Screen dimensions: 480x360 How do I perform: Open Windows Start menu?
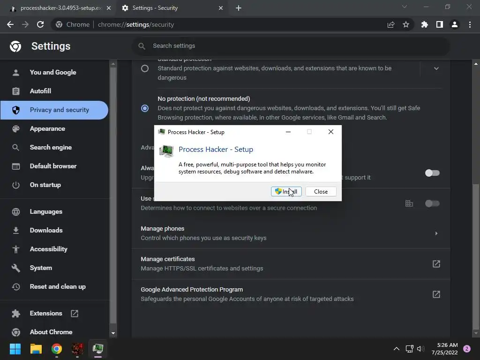tap(15, 349)
